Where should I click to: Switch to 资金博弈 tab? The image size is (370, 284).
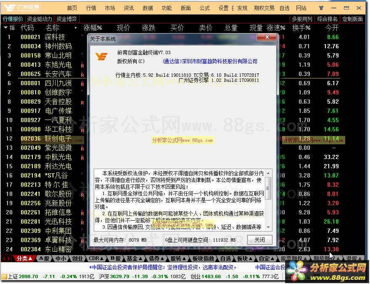click(66, 19)
